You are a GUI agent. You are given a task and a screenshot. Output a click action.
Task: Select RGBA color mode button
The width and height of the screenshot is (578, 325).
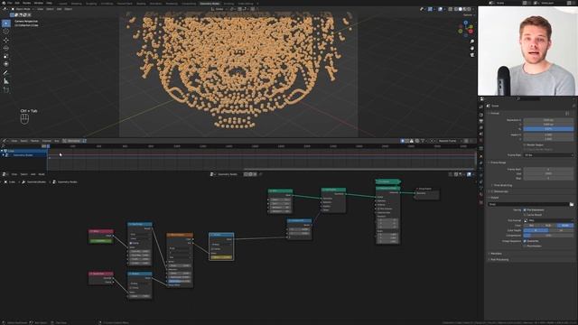565,225
